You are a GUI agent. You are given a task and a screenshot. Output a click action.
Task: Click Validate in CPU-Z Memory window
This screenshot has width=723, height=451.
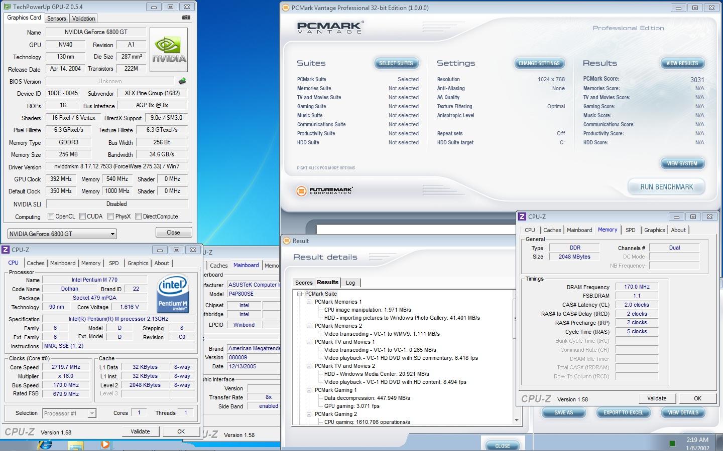pyautogui.click(x=657, y=398)
